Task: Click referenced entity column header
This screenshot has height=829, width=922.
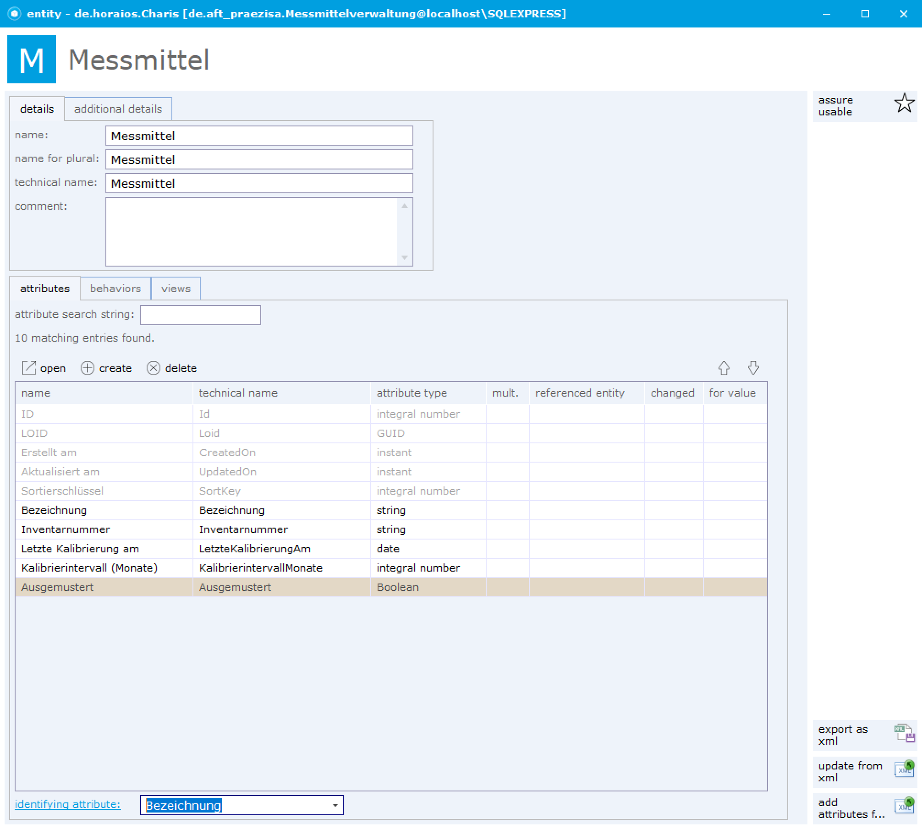Action: [587, 393]
